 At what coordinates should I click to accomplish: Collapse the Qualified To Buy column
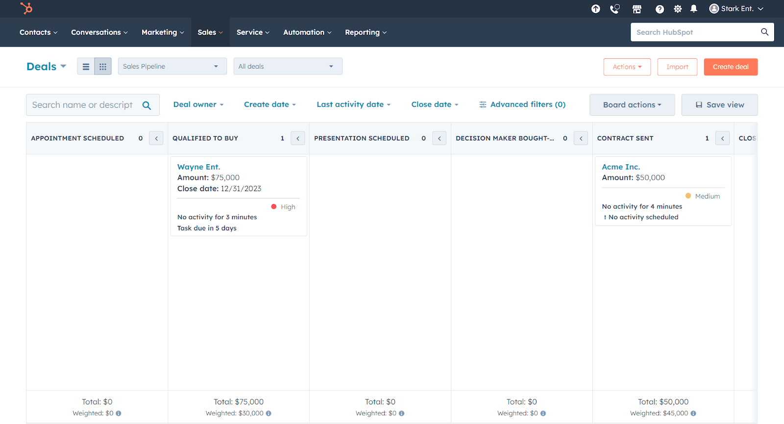(297, 138)
